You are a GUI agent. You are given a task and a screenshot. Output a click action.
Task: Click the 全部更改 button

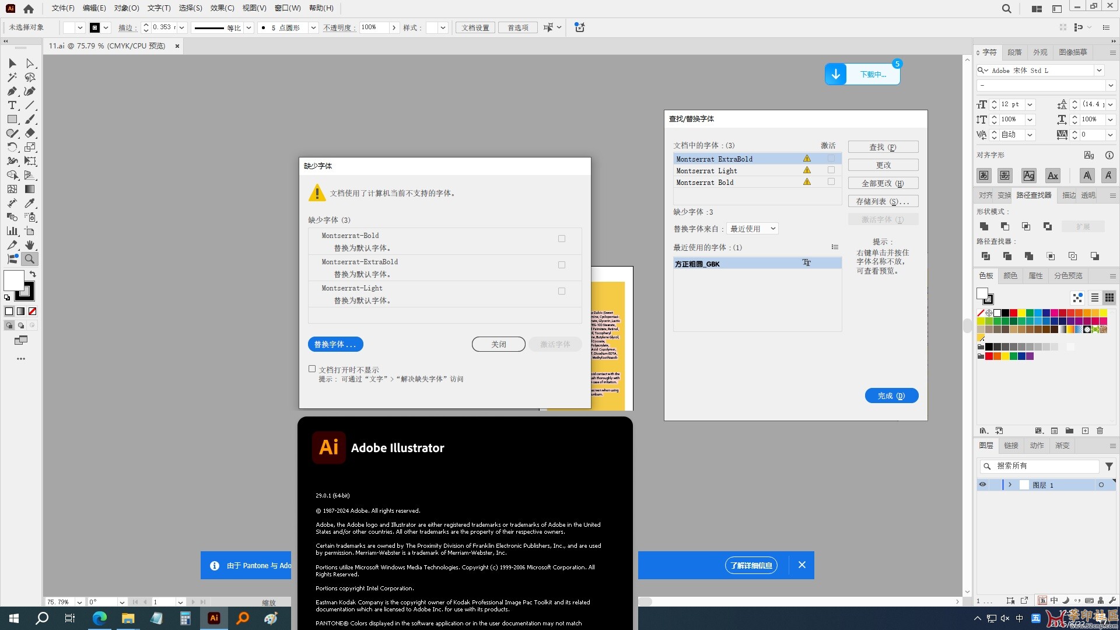(x=883, y=183)
